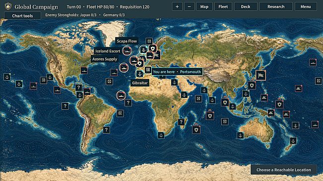Select the Gibraltar label

139,83
